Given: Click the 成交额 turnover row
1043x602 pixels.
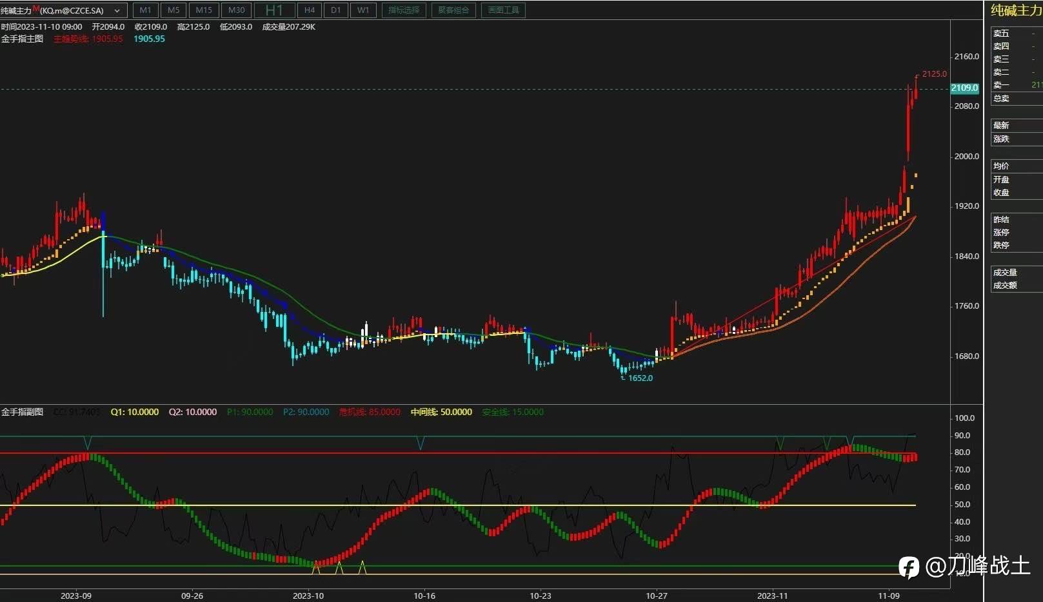Looking at the screenshot, I should [x=1017, y=286].
